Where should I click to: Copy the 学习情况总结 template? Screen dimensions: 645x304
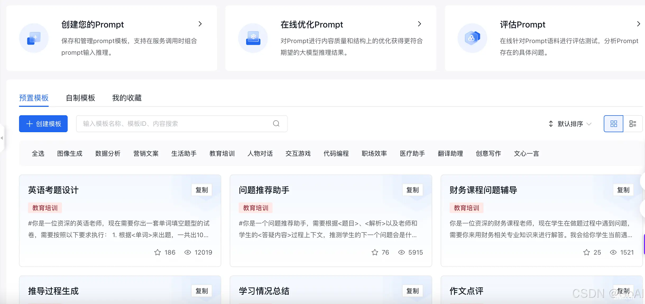[413, 291]
